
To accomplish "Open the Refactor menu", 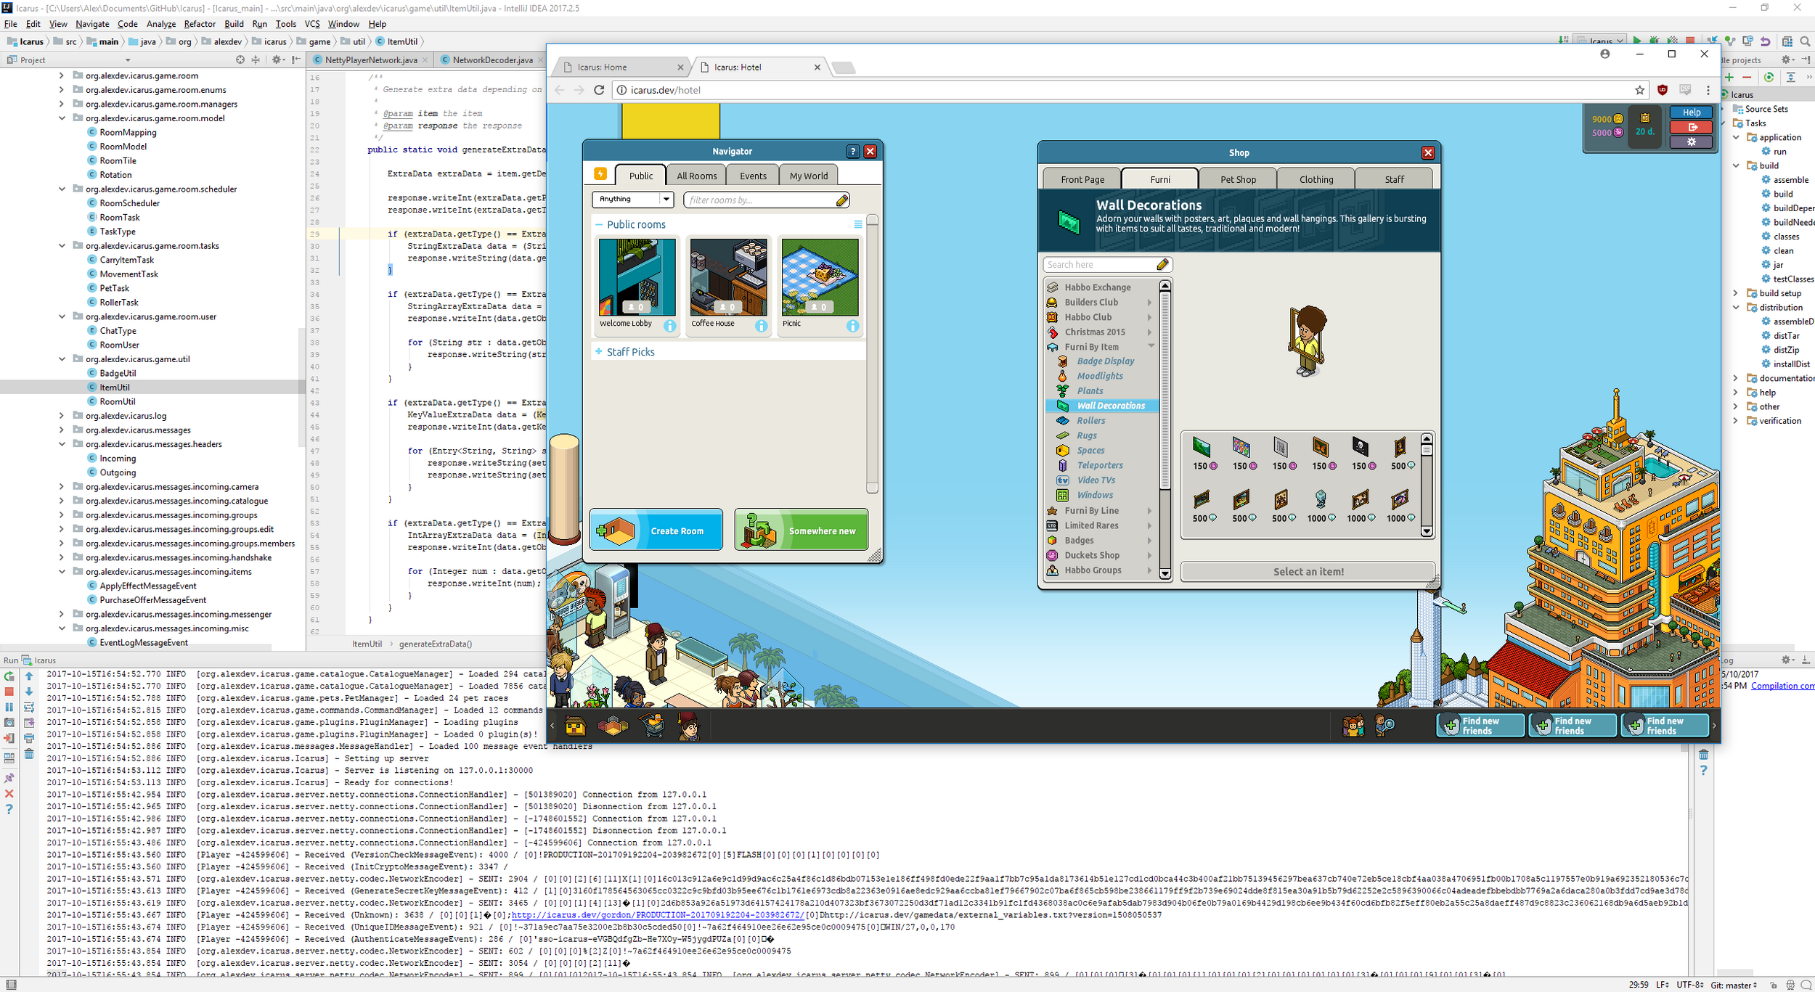I will [200, 24].
